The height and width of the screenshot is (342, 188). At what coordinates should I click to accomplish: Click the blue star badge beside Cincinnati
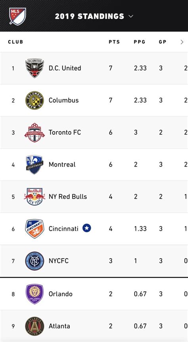[86, 228]
